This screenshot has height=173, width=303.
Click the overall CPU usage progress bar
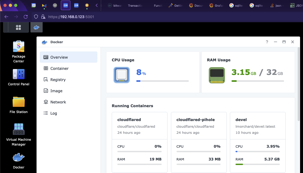(x=162, y=81)
